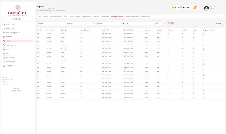Click the gold coin credits balance icon

pos(173,7)
